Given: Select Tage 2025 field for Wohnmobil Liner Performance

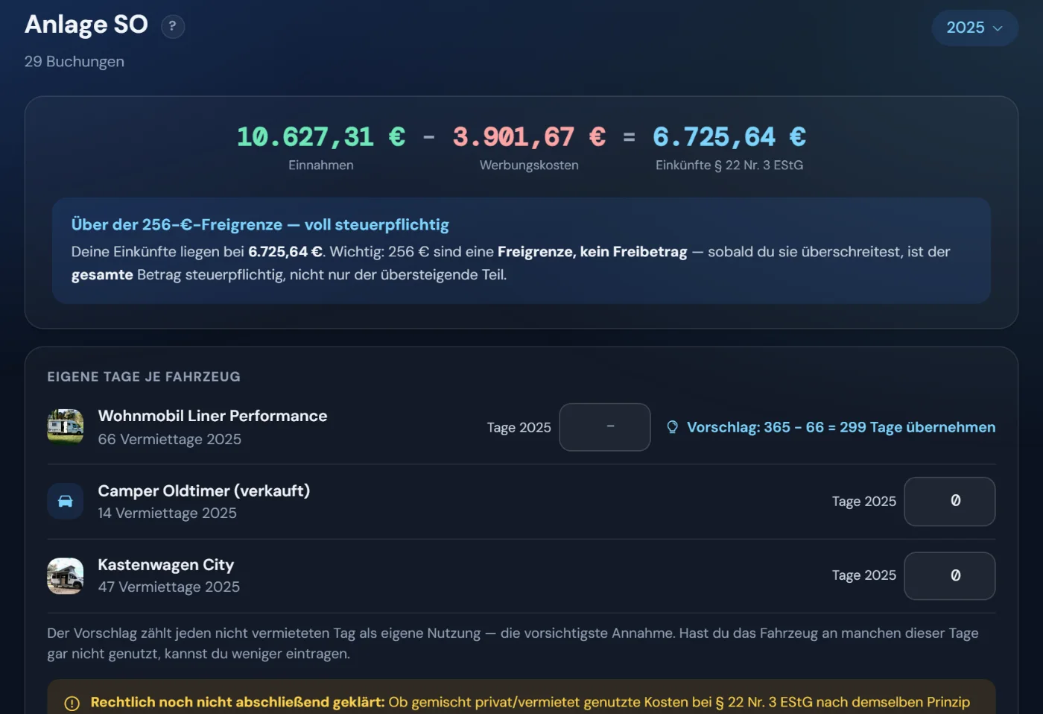Looking at the screenshot, I should pyautogui.click(x=605, y=427).
